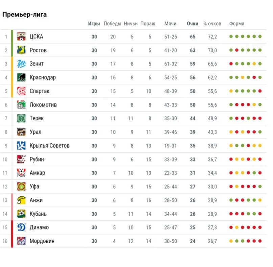
Task: Sort standings by Игры header
Action: click(x=94, y=24)
